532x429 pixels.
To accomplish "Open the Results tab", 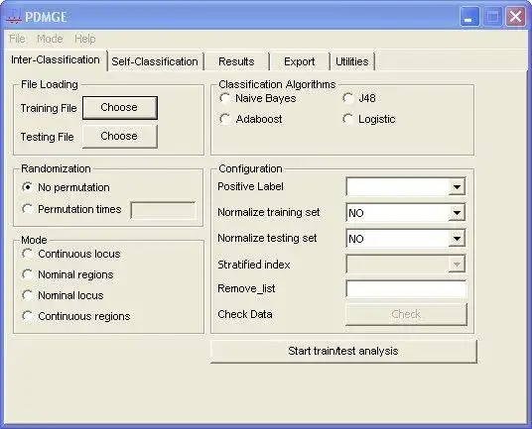I will pyautogui.click(x=236, y=61).
